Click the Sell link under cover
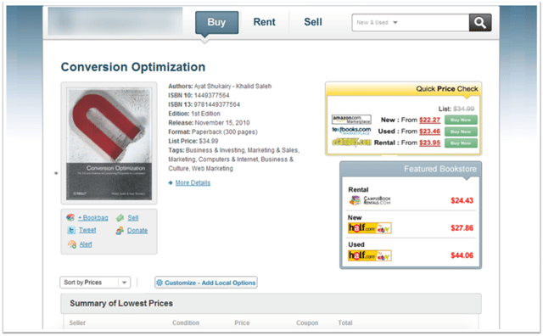The width and height of the screenshot is (543, 336). coord(133,218)
